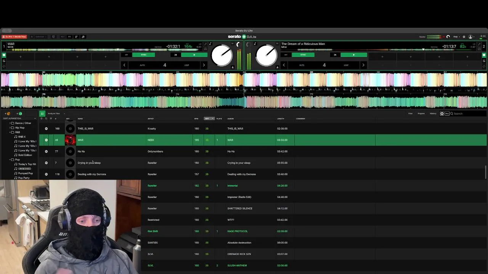Collapse the Pop folder
This screenshot has width=488, height=274.
tap(10, 159)
